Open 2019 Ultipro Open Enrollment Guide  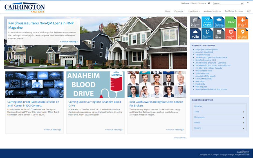coord(211,57)
